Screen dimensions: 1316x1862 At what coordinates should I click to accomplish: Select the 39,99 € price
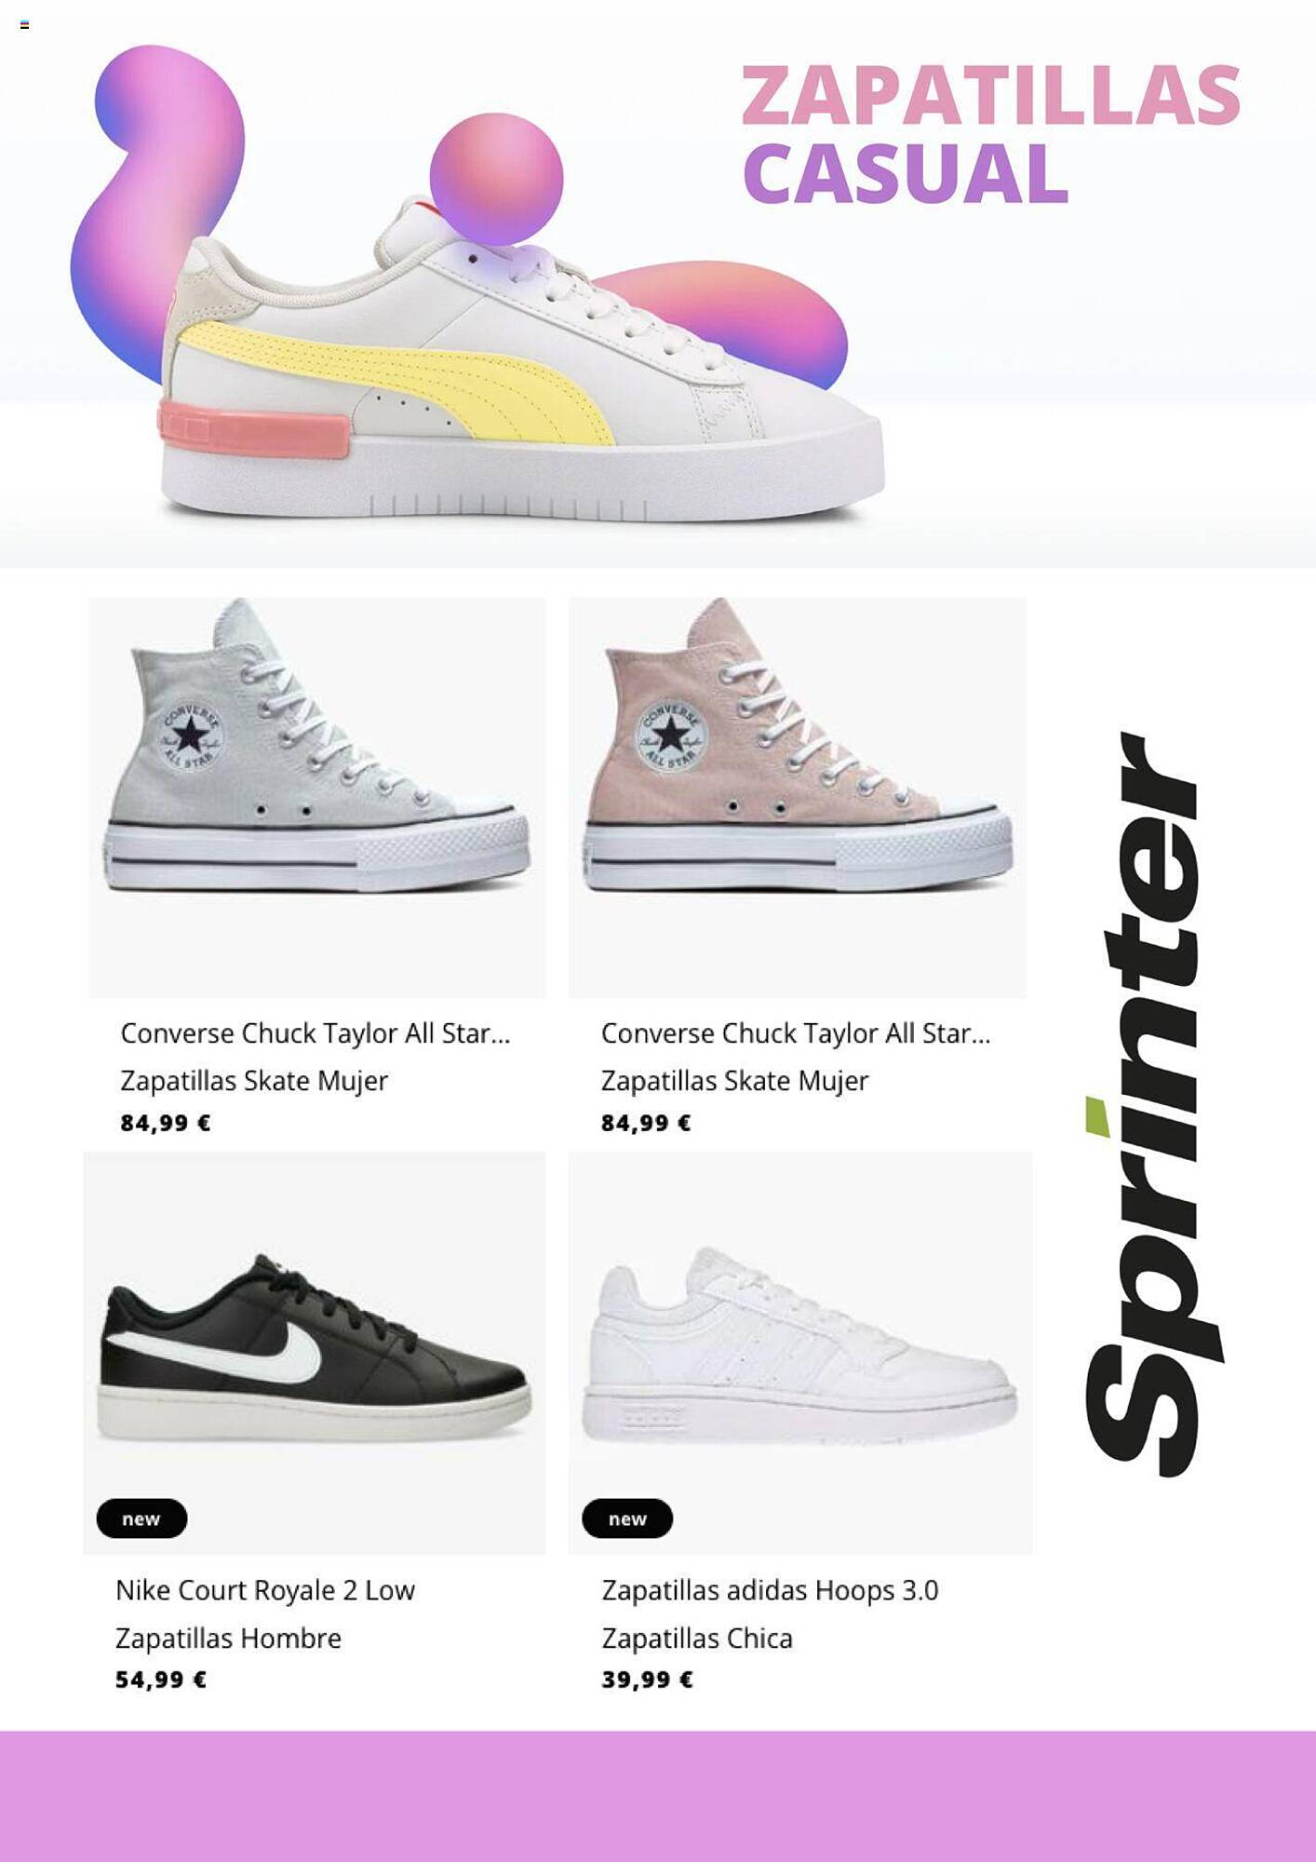(647, 1680)
